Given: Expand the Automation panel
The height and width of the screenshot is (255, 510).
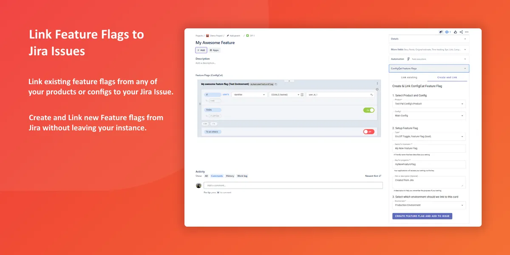Looking at the screenshot, I should (x=465, y=59).
